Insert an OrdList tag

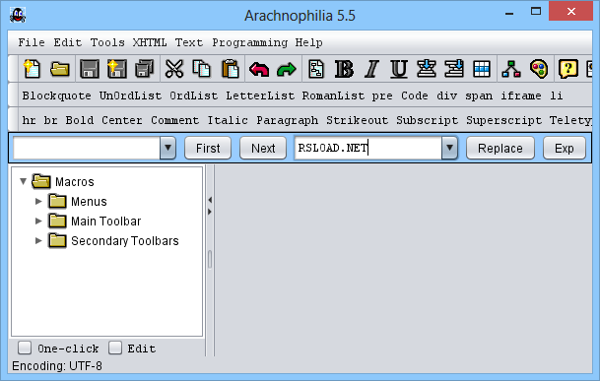point(194,95)
